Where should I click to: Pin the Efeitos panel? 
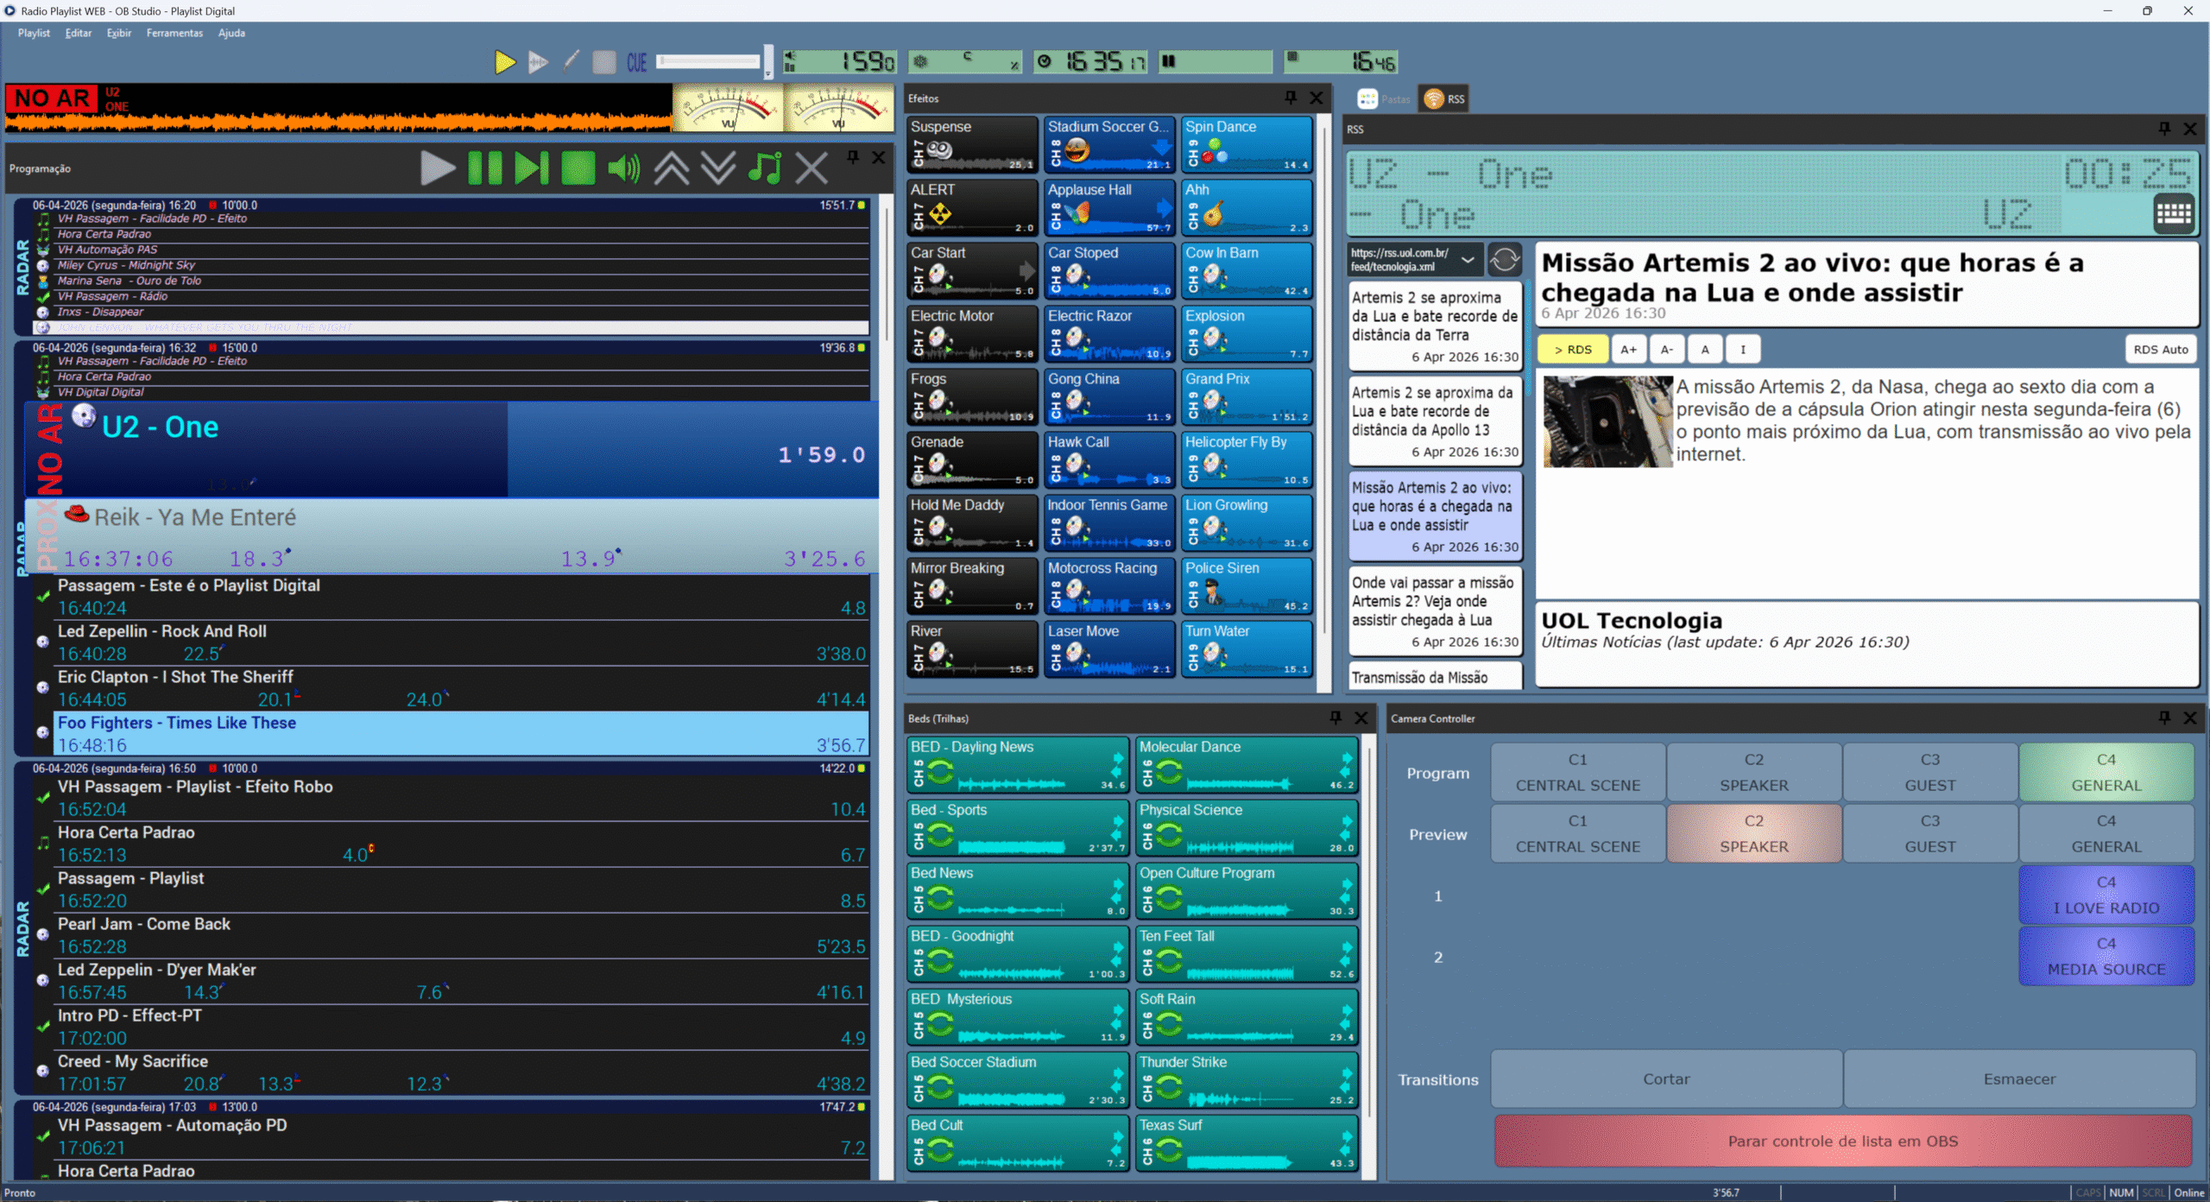1291,98
